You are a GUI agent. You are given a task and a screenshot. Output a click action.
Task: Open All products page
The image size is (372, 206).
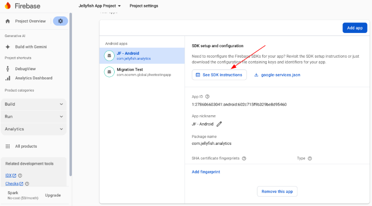coord(26,146)
